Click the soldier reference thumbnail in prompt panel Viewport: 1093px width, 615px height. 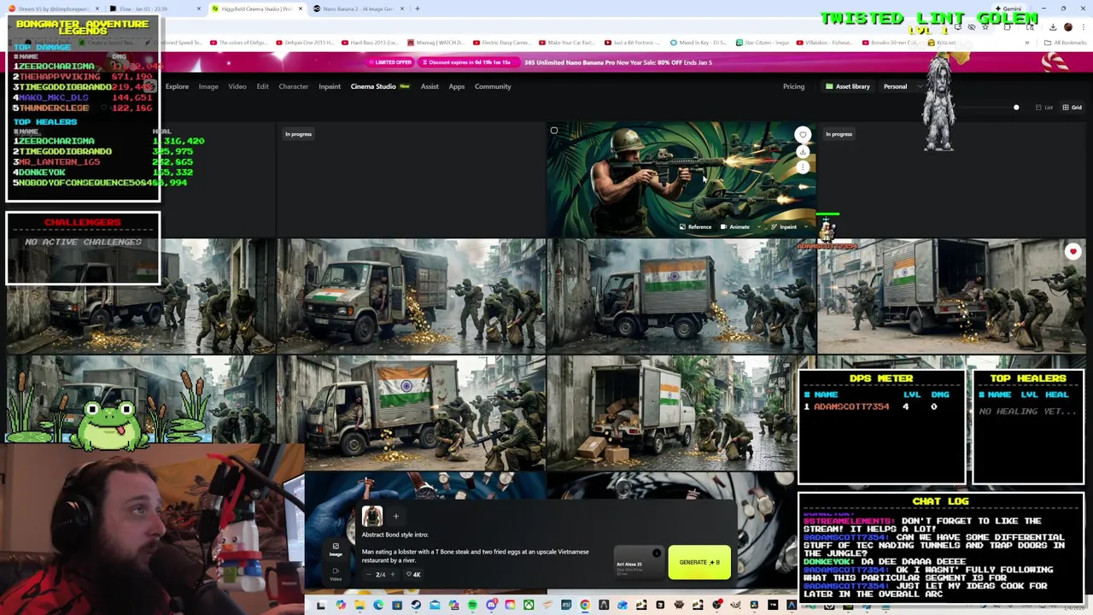[372, 516]
